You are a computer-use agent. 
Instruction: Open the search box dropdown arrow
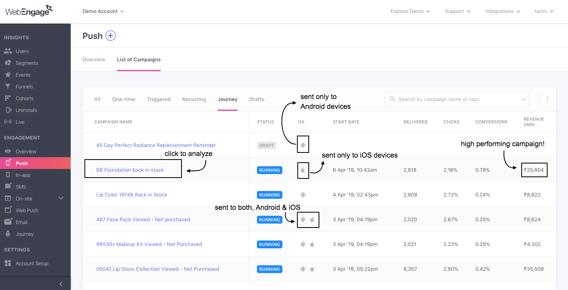pos(523,99)
